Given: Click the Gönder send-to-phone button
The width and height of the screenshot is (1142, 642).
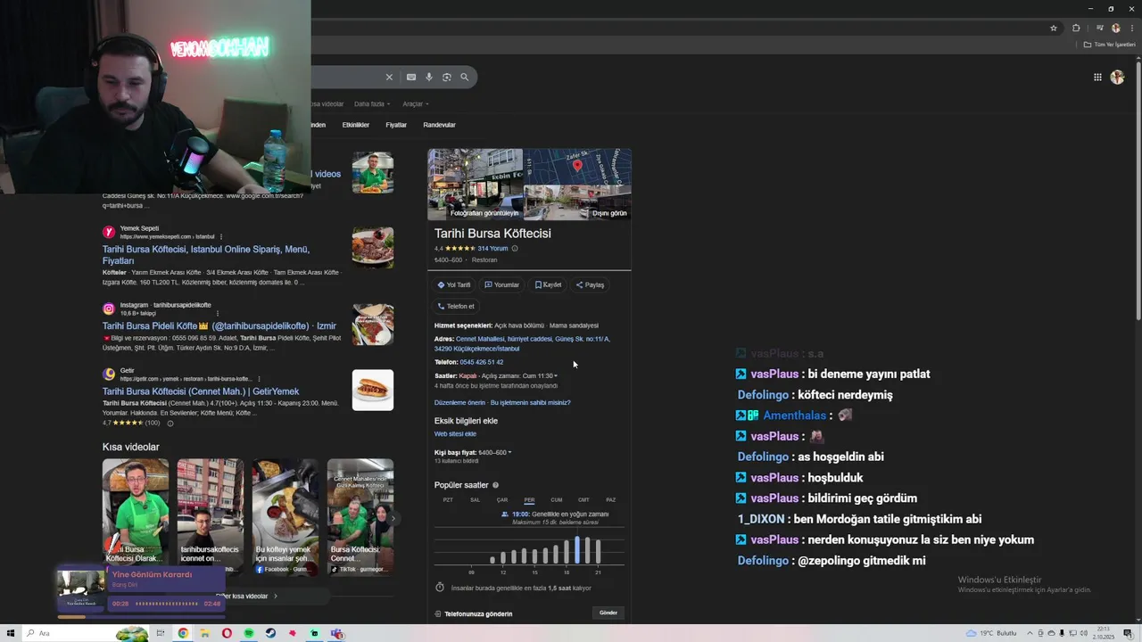Looking at the screenshot, I should point(608,613).
